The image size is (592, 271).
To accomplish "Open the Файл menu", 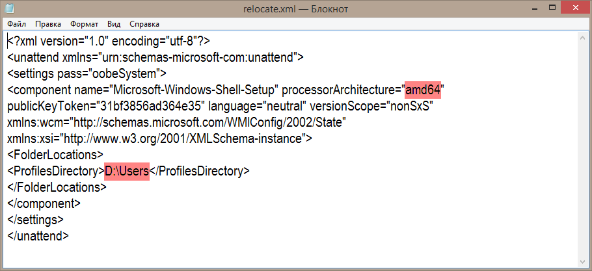I will (16, 24).
